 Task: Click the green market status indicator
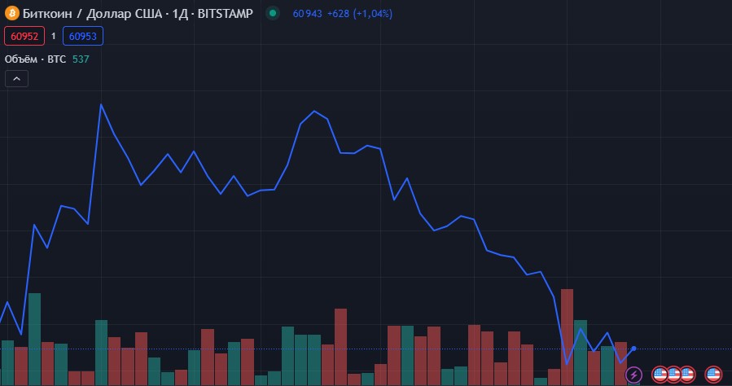pos(273,13)
